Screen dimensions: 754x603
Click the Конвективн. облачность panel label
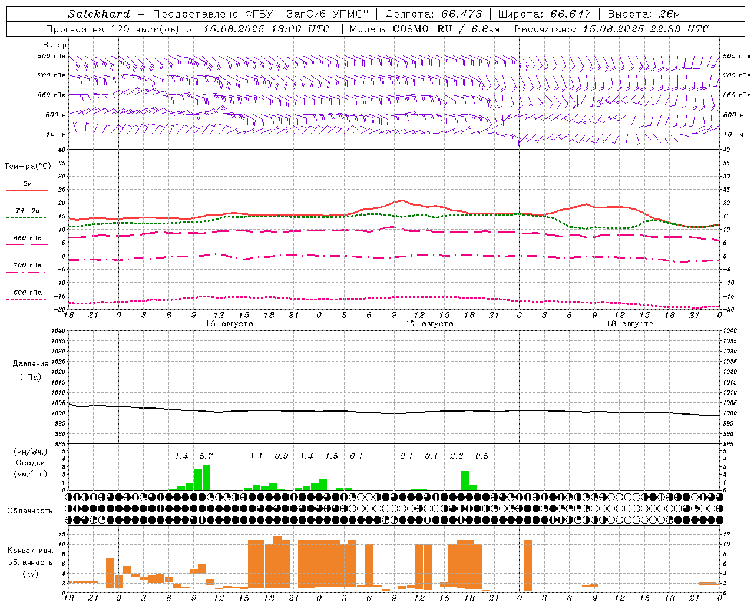coord(30,562)
